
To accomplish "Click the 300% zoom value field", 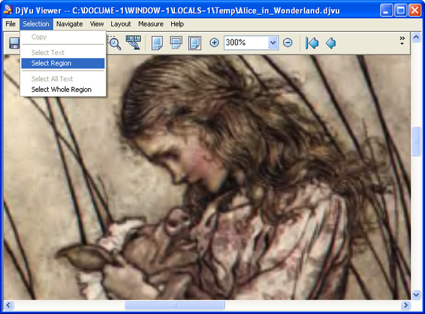I will click(x=246, y=43).
